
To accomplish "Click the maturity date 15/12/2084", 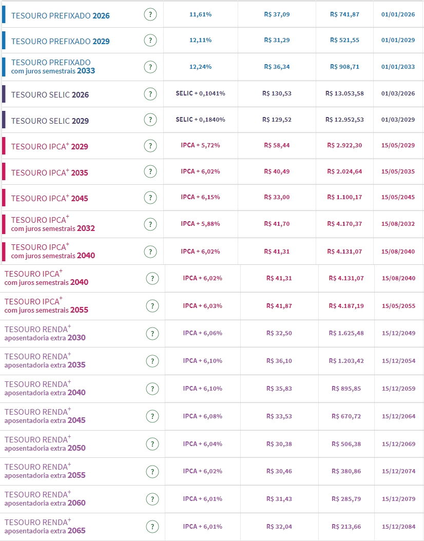I will (x=398, y=527).
